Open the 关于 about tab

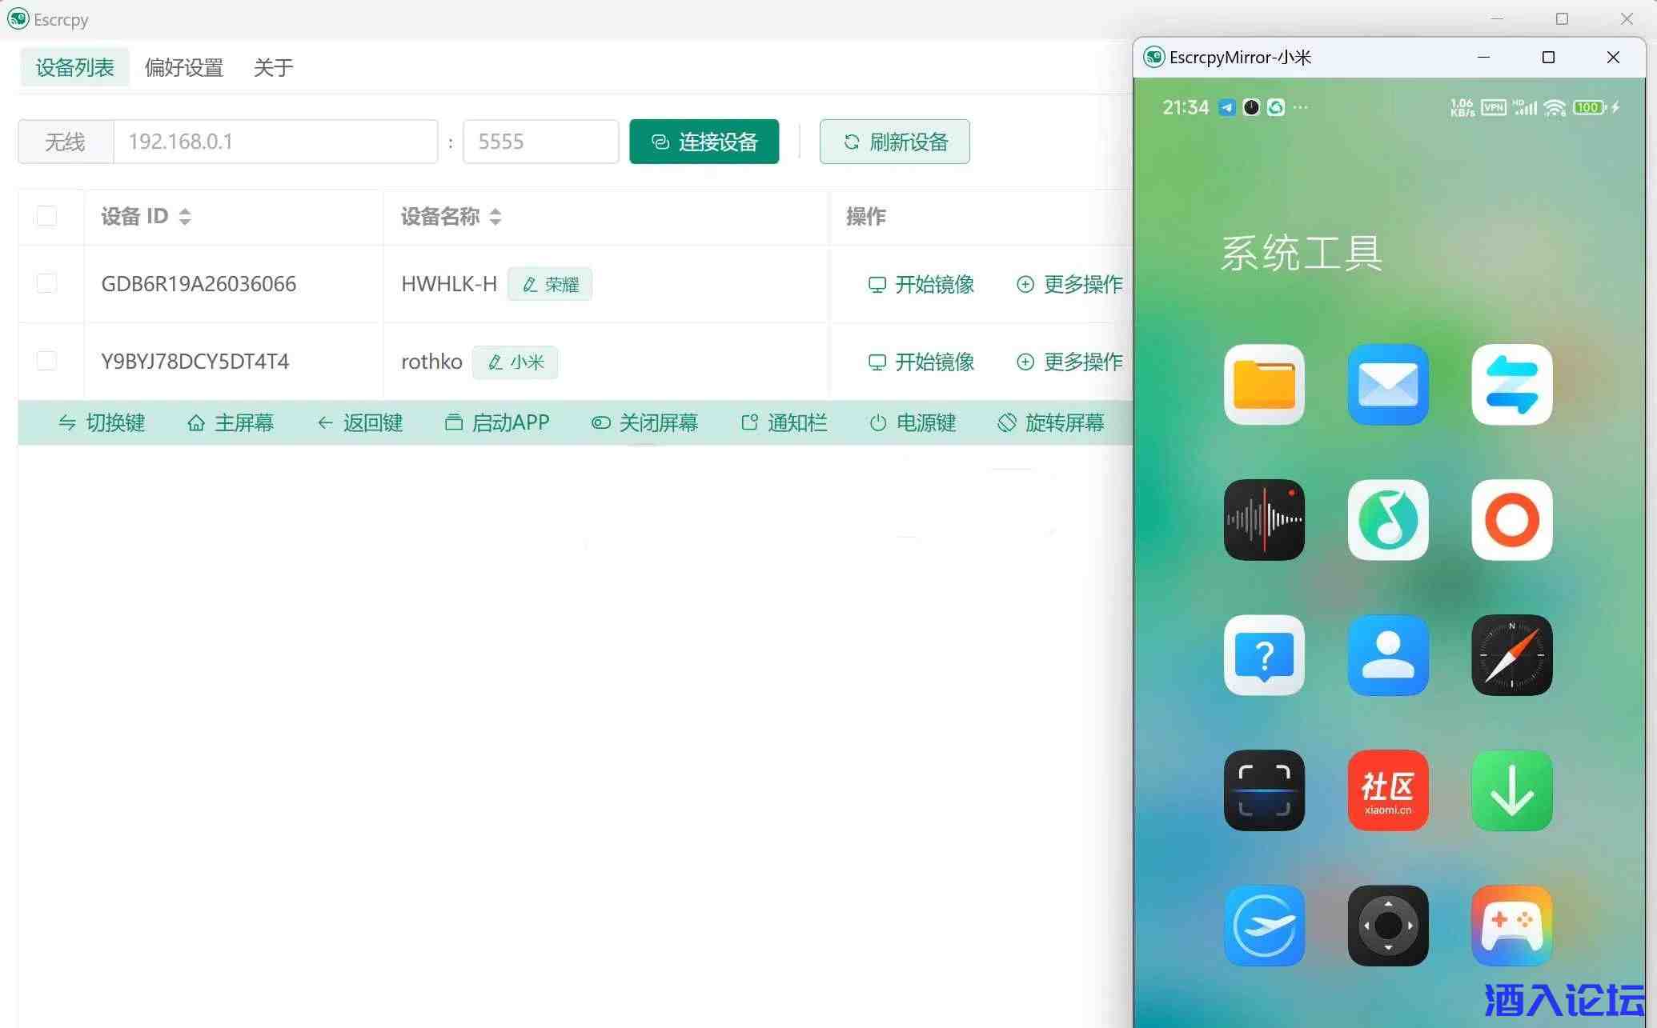tap(273, 68)
